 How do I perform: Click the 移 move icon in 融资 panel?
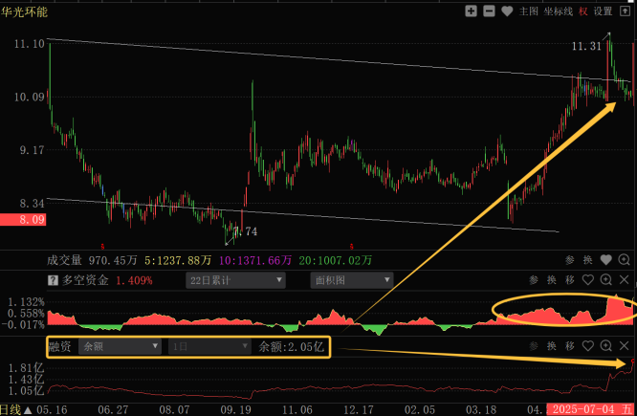[569, 346]
